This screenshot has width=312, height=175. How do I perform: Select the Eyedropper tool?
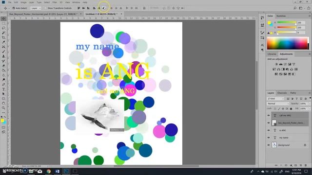point(3,42)
